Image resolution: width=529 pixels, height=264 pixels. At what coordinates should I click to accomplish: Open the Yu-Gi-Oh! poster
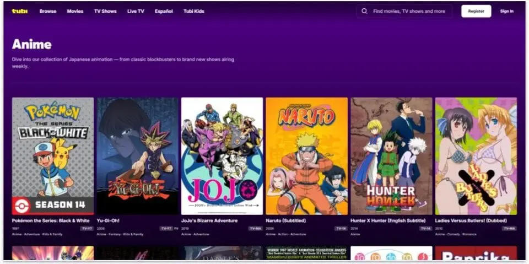click(138, 156)
